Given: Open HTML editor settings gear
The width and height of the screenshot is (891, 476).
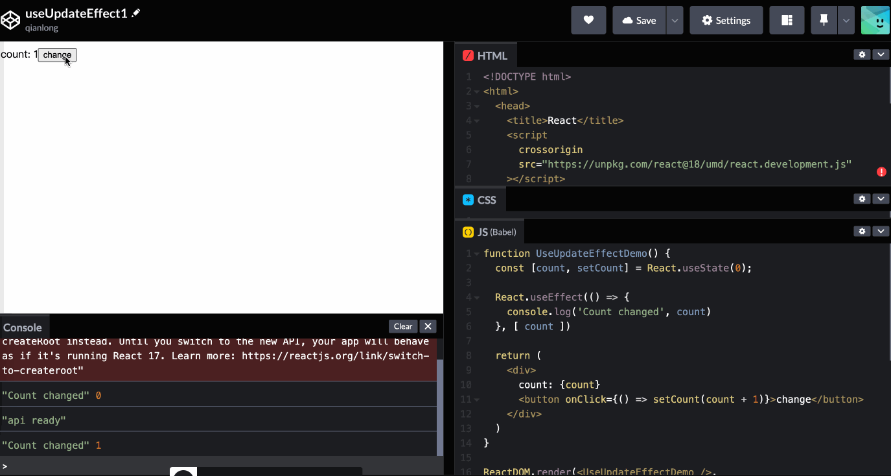Looking at the screenshot, I should pyautogui.click(x=862, y=55).
